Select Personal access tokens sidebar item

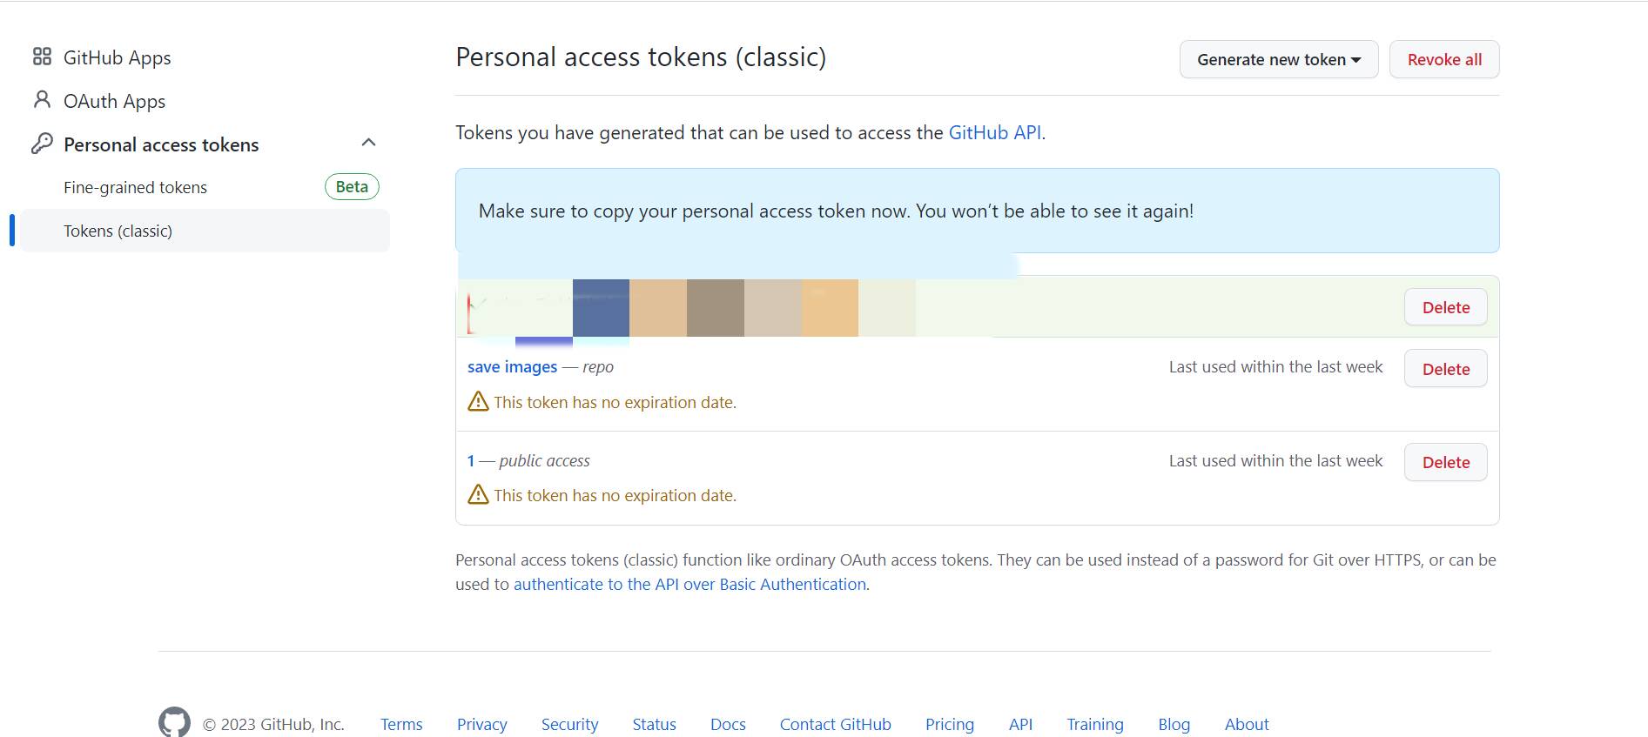pyautogui.click(x=161, y=144)
